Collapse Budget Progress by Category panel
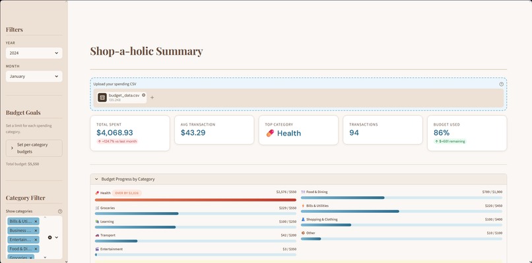532x263 pixels. click(298, 179)
